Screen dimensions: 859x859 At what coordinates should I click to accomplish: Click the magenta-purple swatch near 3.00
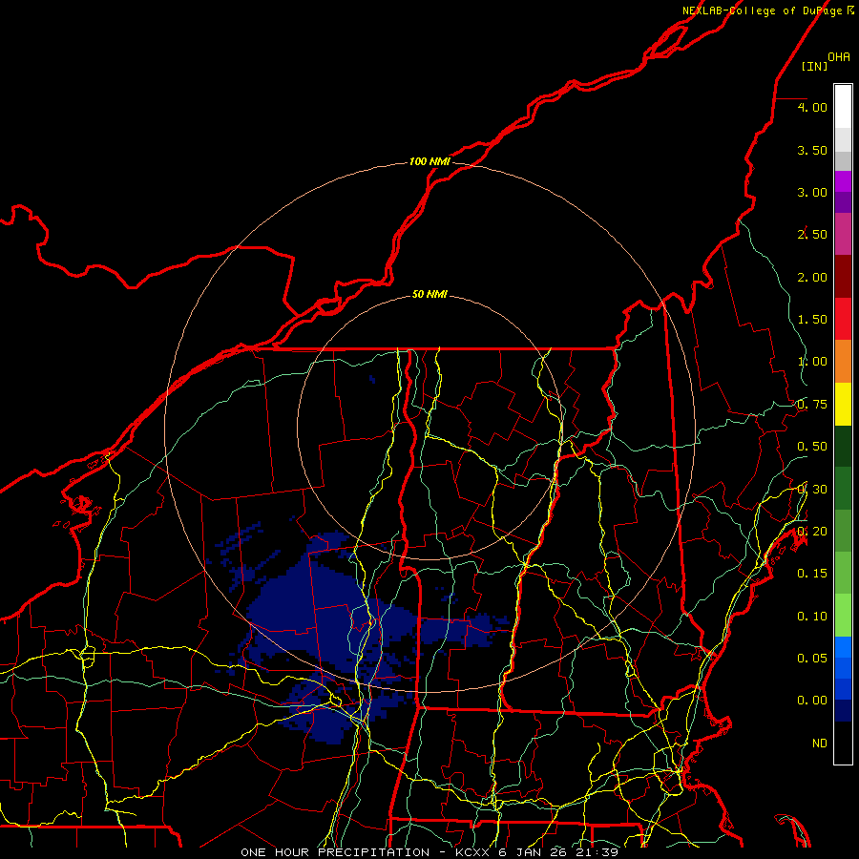point(843,181)
